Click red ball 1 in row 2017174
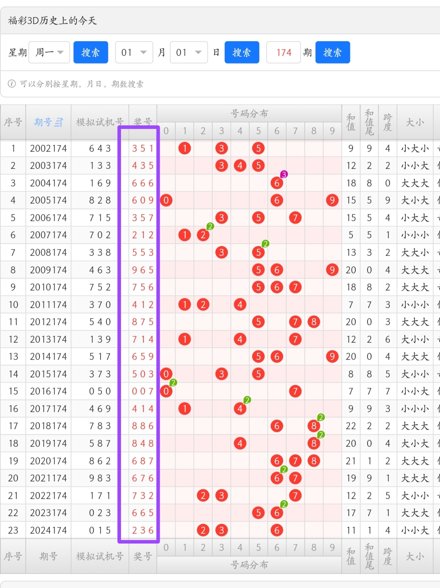This screenshot has width=440, height=588. [185, 409]
